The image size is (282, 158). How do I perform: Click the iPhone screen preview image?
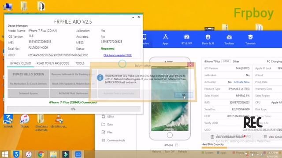pos(170,98)
